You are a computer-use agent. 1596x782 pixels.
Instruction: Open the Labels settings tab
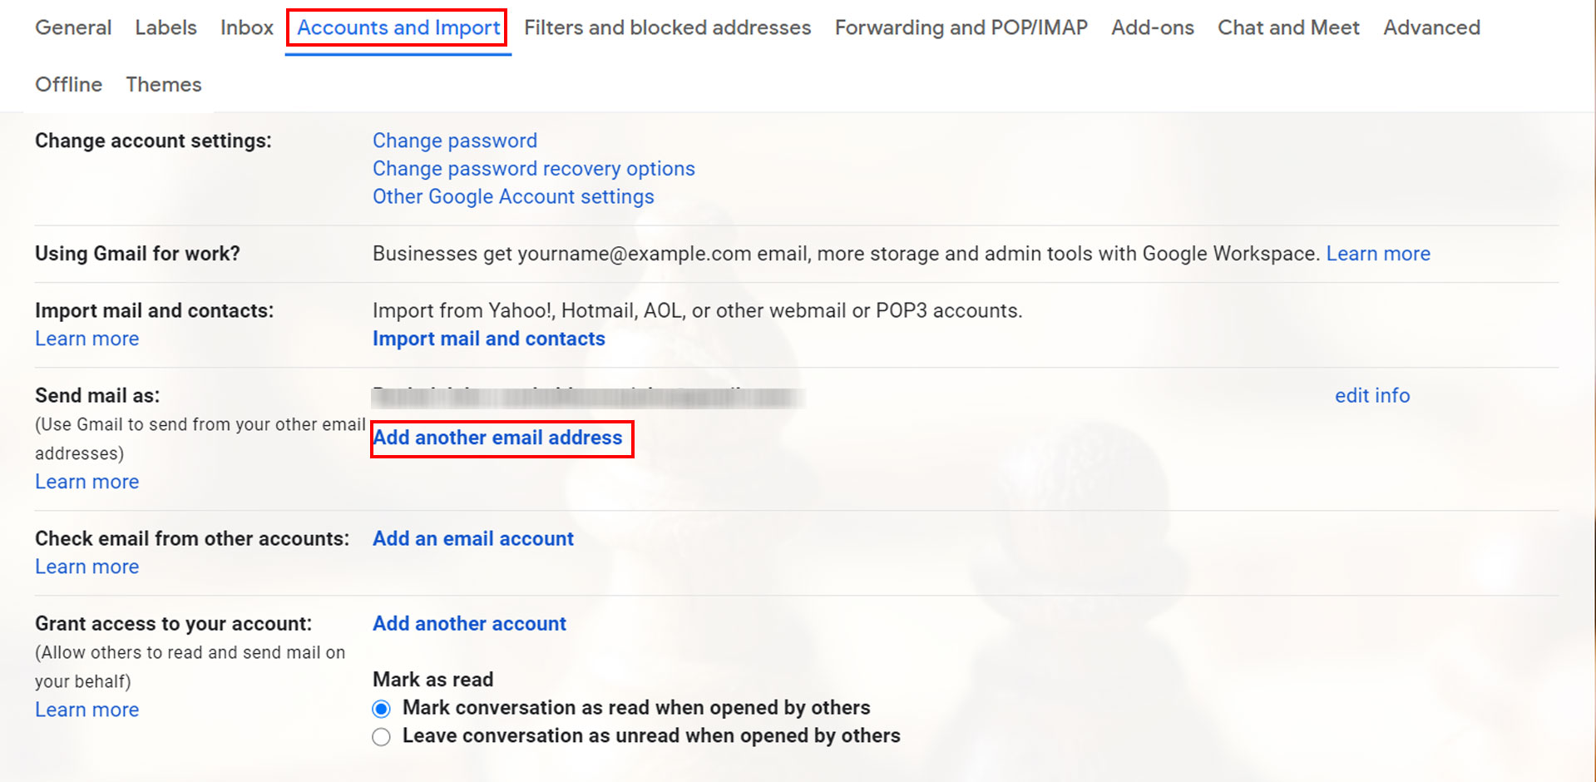coord(165,27)
